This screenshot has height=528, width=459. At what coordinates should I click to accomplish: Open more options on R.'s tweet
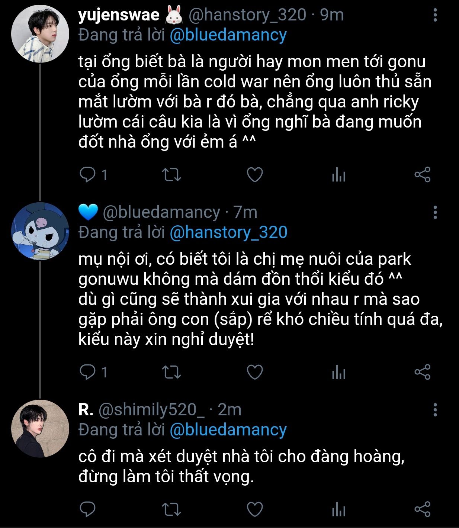pyautogui.click(x=435, y=410)
